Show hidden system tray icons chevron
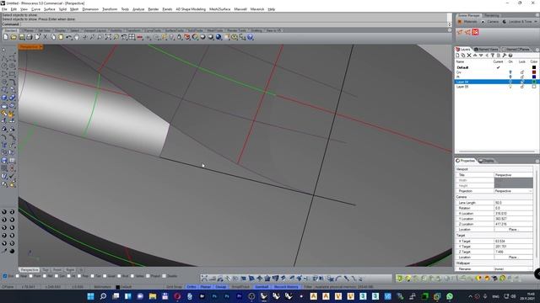Image resolution: width=540 pixels, height=303 pixels. pyautogui.click(x=470, y=296)
